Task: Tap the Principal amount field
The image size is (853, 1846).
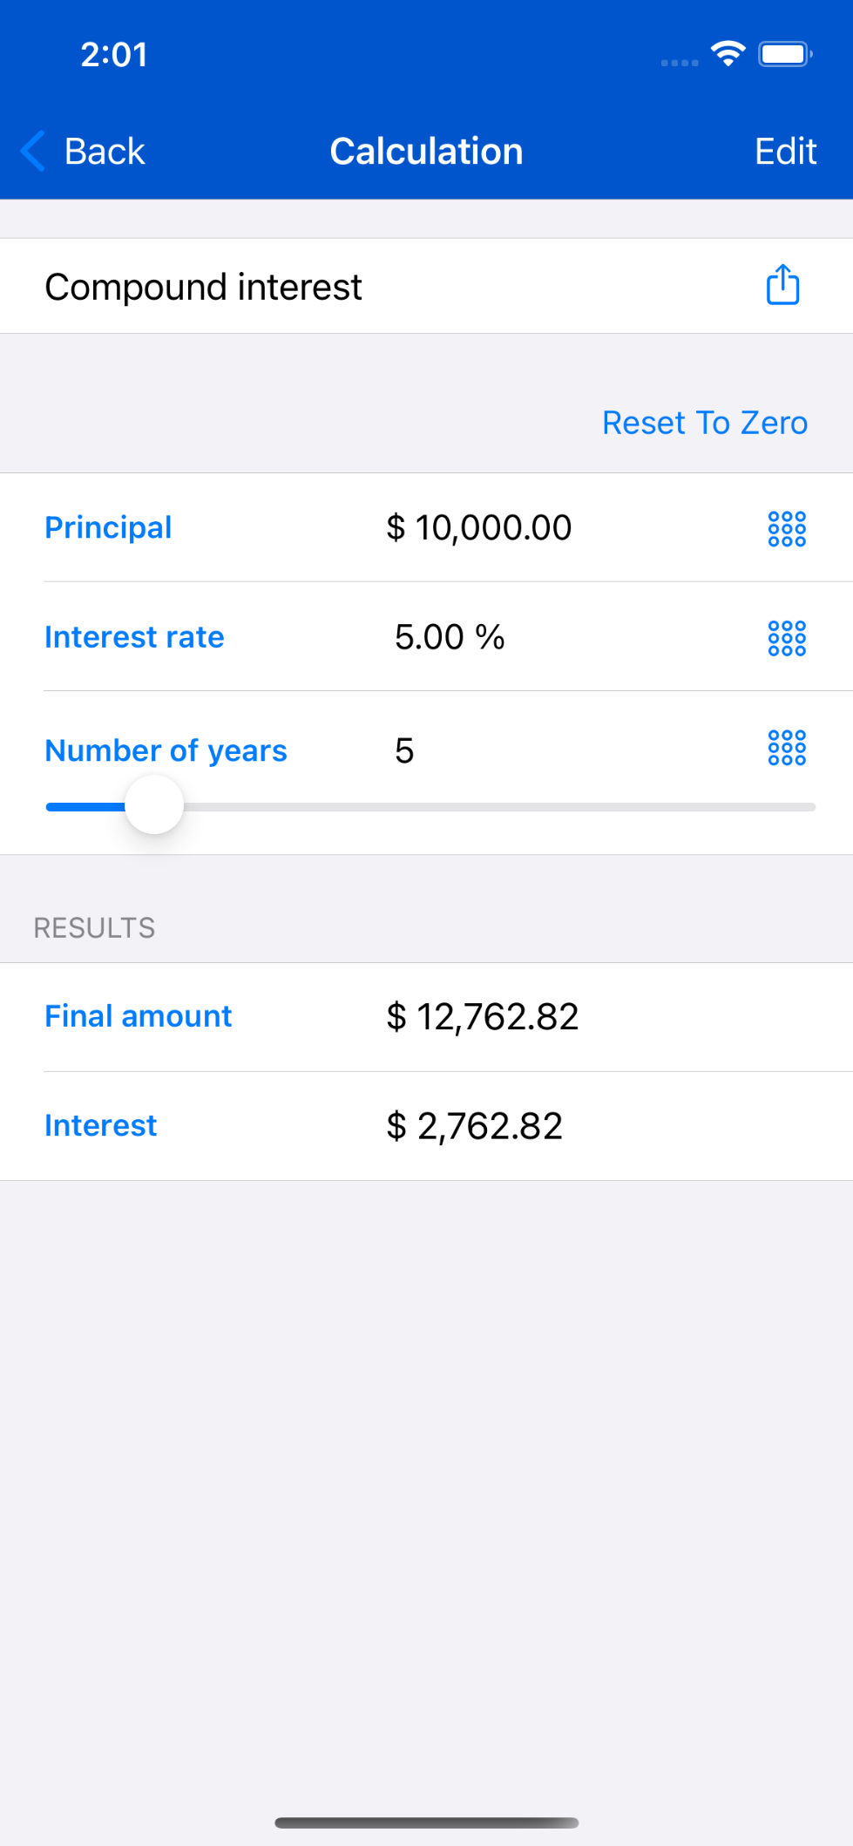Action: pos(478,528)
